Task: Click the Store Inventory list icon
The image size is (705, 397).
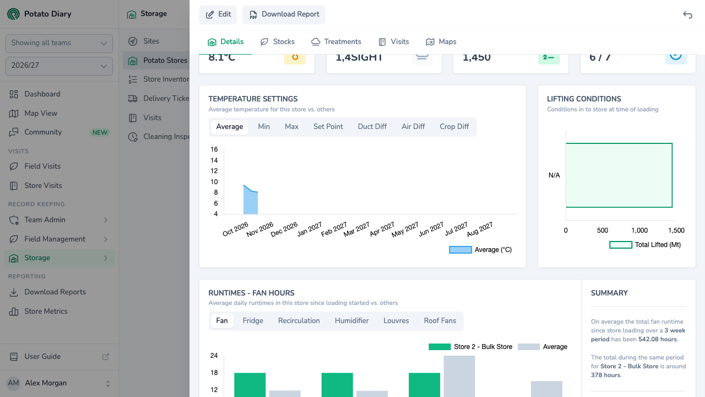Action: coord(133,79)
